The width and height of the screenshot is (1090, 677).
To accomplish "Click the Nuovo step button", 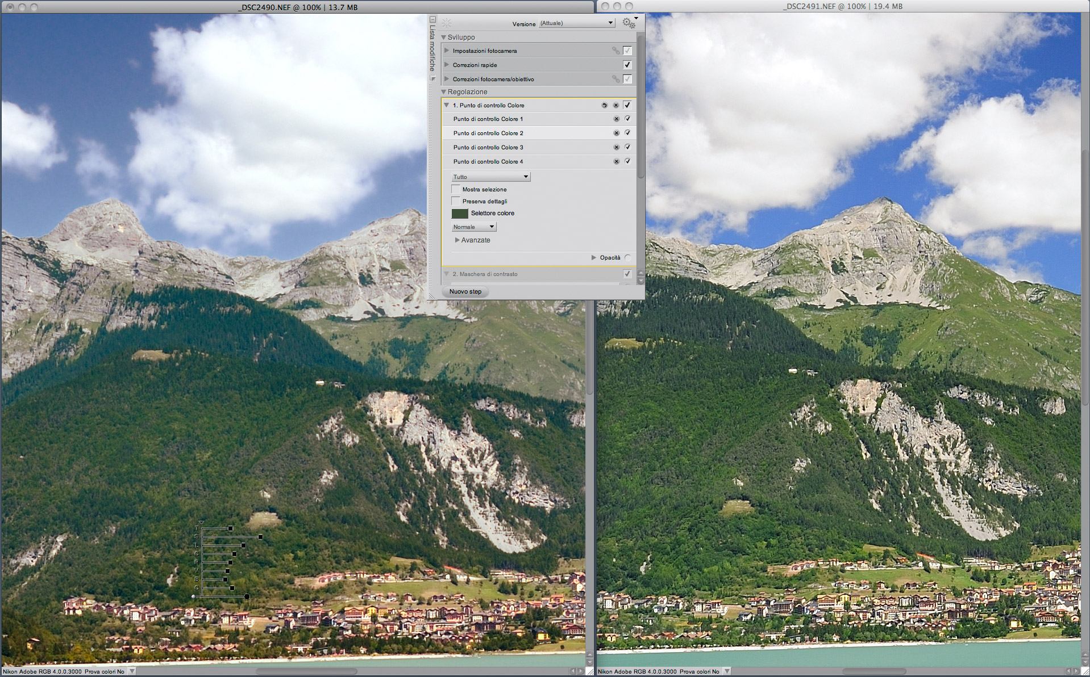I will pos(465,291).
